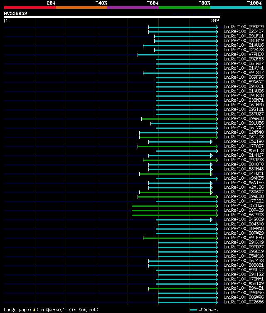The image size is (266, 313).
Task: Select the UniRef100_P80607 entry
Action: click(x=244, y=192)
